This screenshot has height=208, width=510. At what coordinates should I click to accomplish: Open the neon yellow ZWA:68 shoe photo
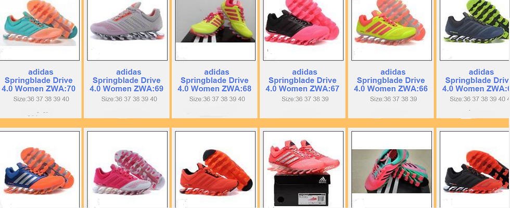(215, 30)
